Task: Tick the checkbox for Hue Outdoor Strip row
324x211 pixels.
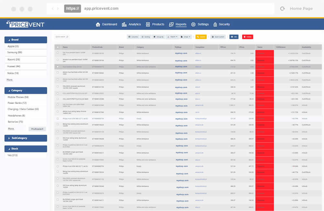Action: (x=58, y=67)
